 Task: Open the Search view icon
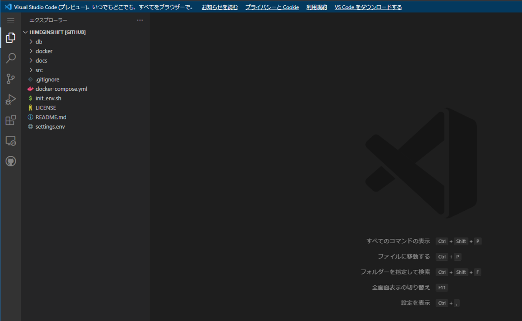pyautogui.click(x=11, y=58)
